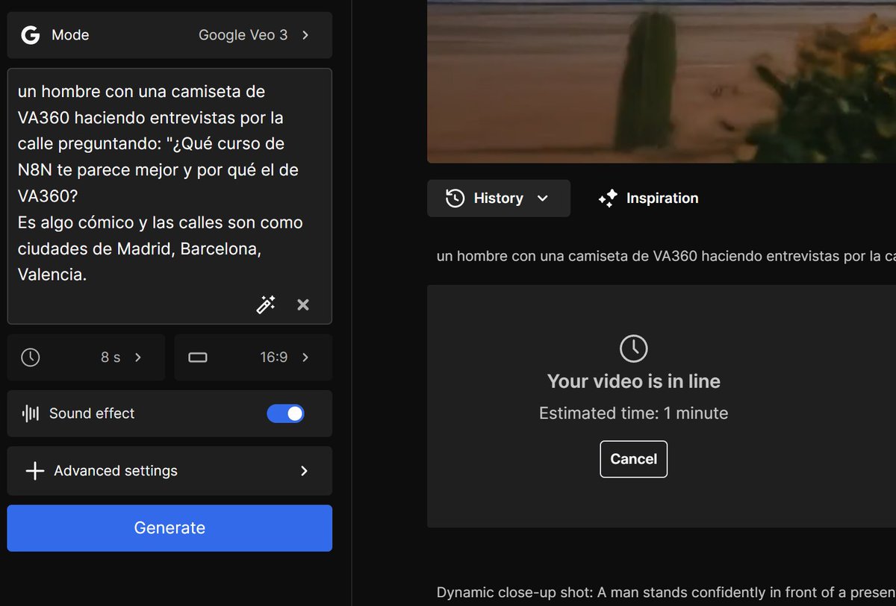896x606 pixels.
Task: Click the sound waveform icon
Action: coord(31,413)
